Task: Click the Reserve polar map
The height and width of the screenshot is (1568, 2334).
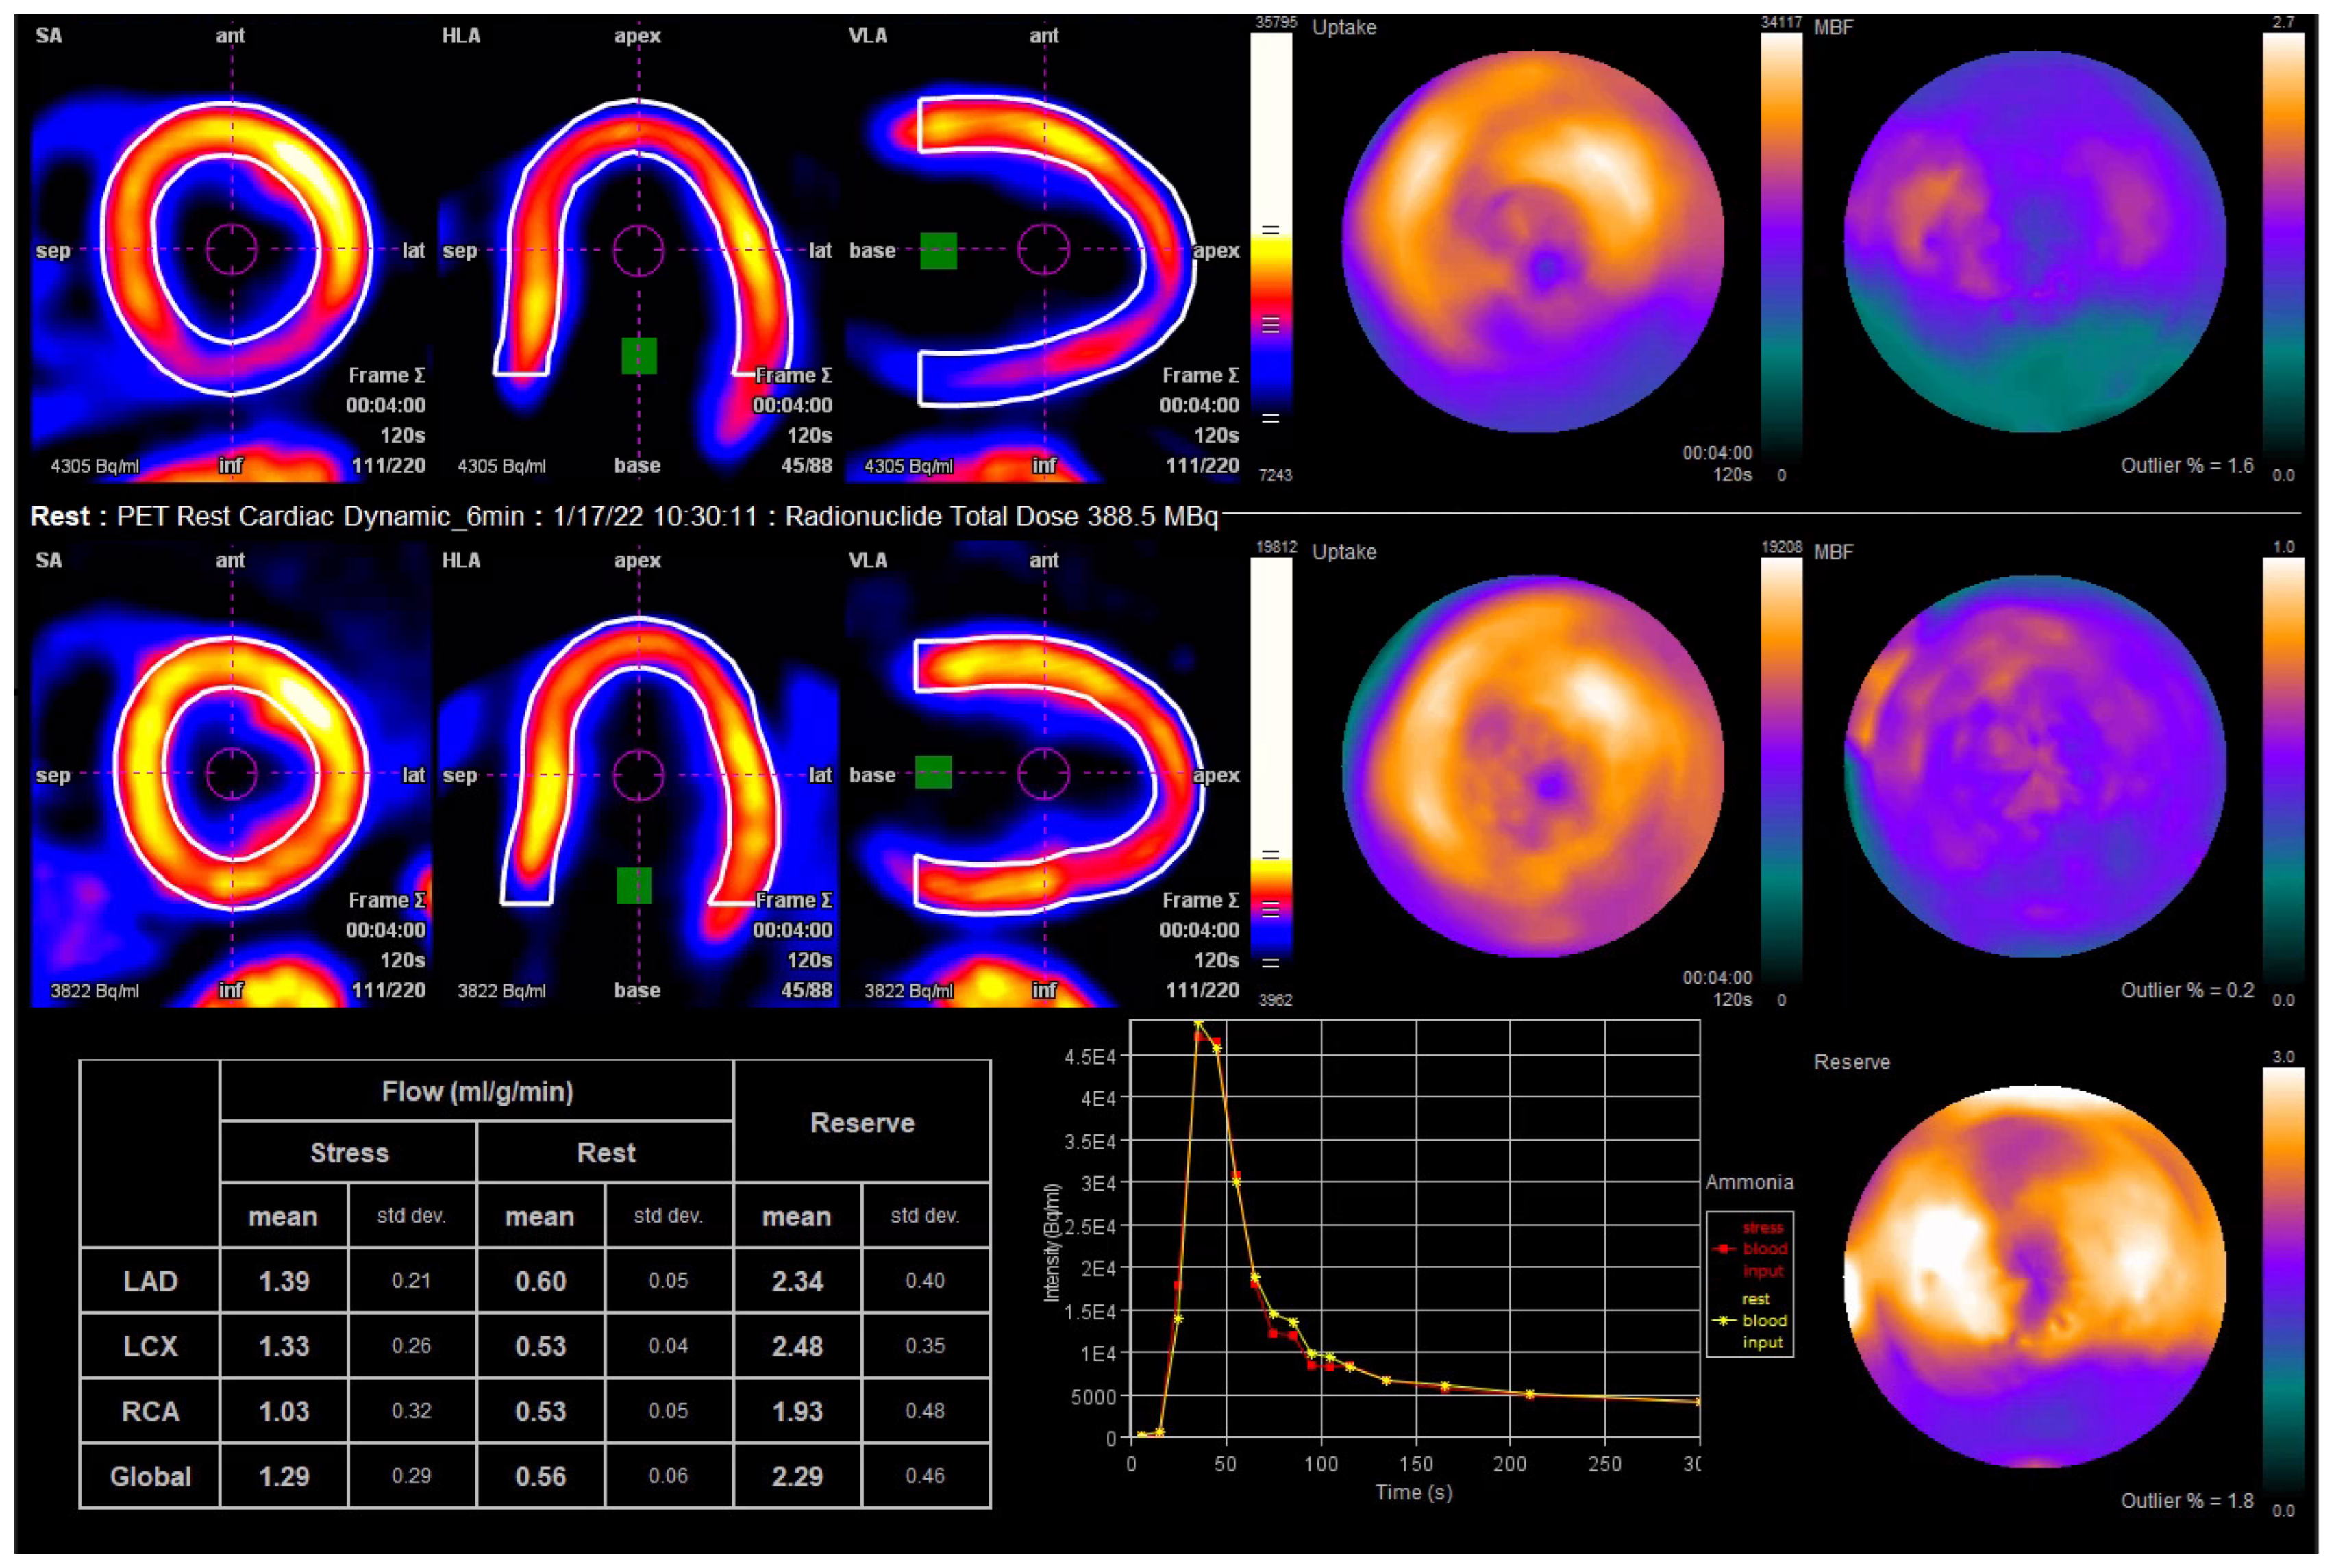Action: [2035, 1276]
